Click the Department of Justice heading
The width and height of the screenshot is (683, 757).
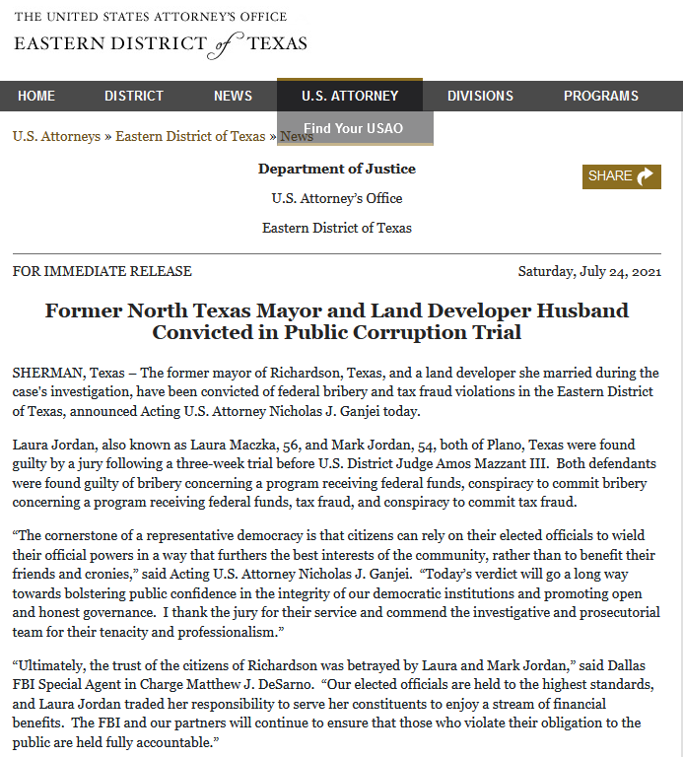click(x=337, y=169)
